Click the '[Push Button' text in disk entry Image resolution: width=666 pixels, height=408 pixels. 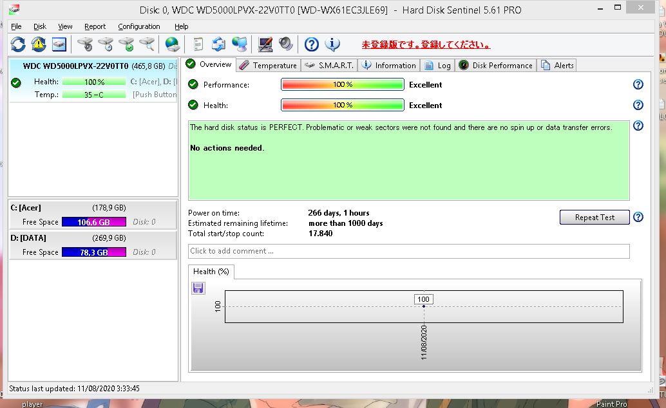tap(155, 95)
